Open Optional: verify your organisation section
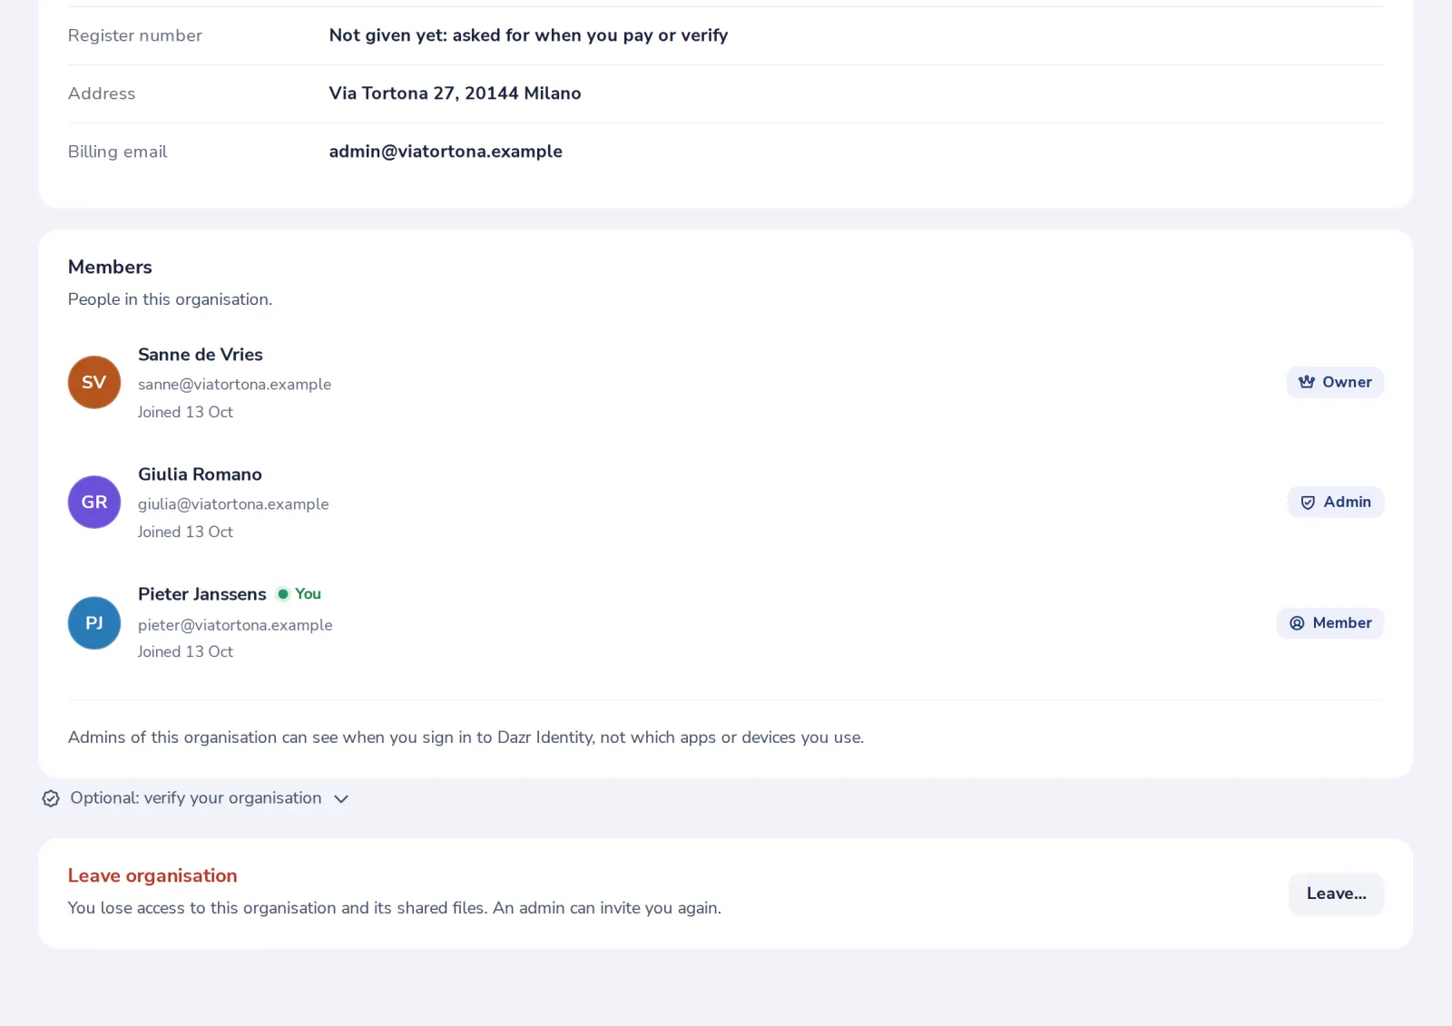Image resolution: width=1452 pixels, height=1026 pixels. click(x=196, y=798)
